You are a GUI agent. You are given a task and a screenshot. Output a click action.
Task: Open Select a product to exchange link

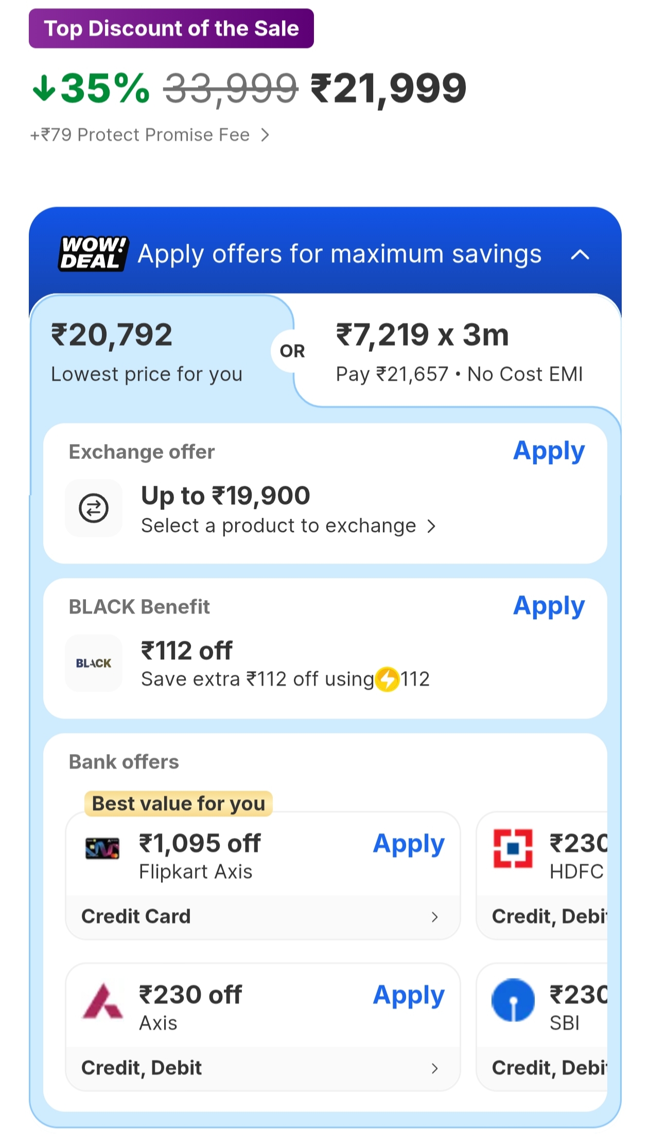[x=288, y=526]
